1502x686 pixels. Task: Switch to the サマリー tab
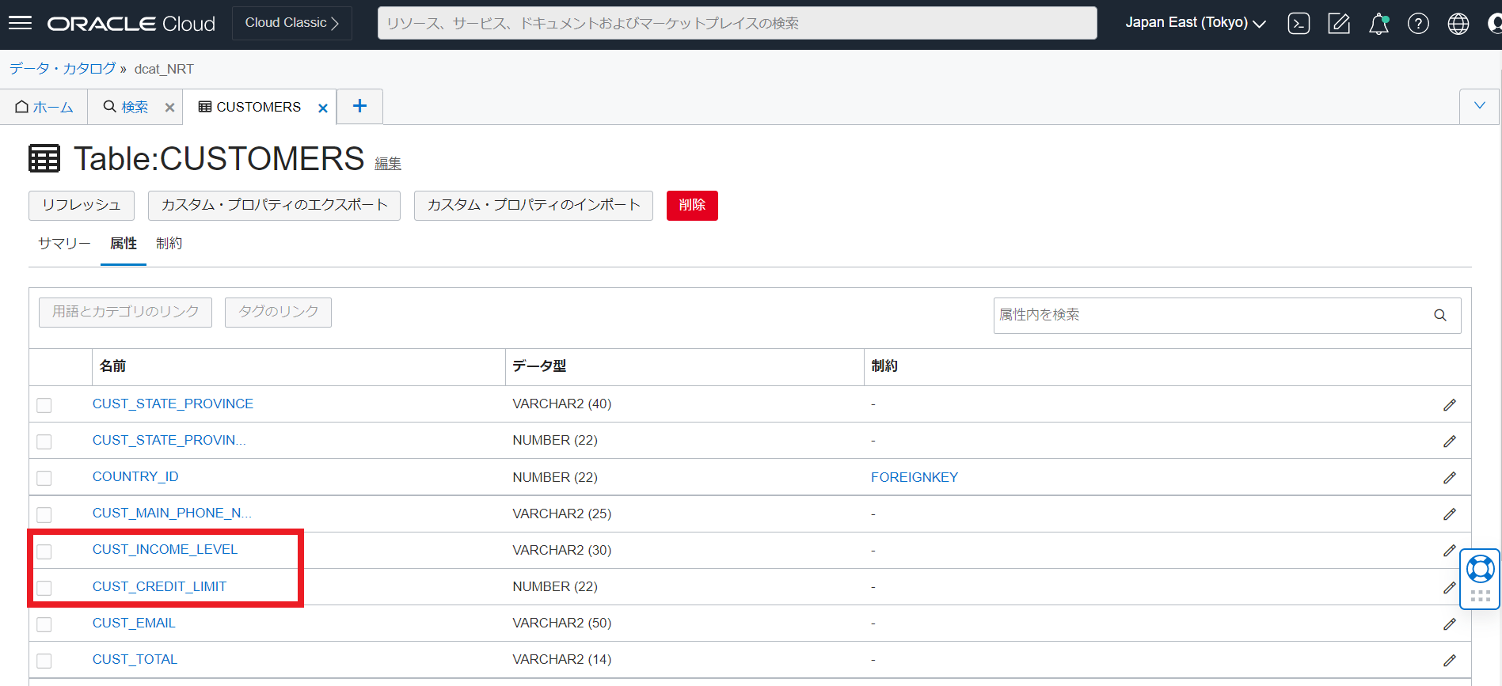(64, 244)
